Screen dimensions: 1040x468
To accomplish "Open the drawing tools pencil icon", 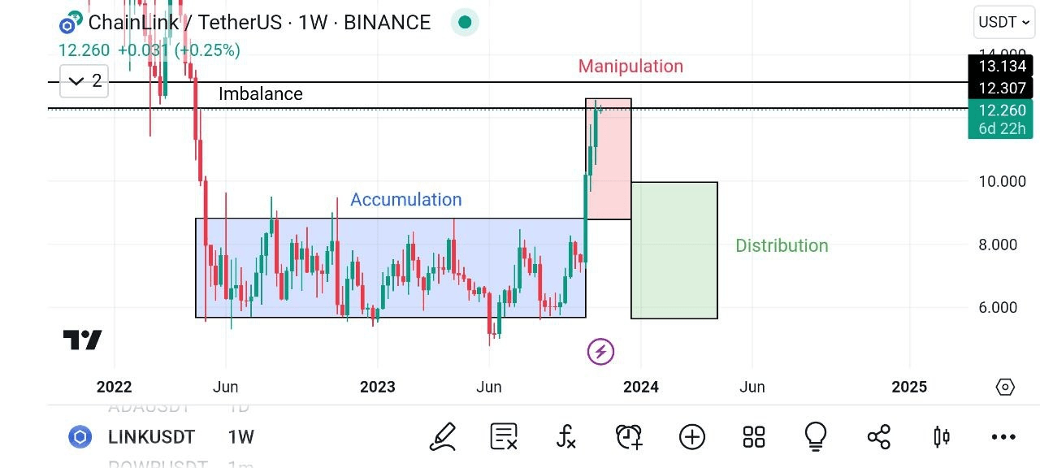I will pos(443,437).
